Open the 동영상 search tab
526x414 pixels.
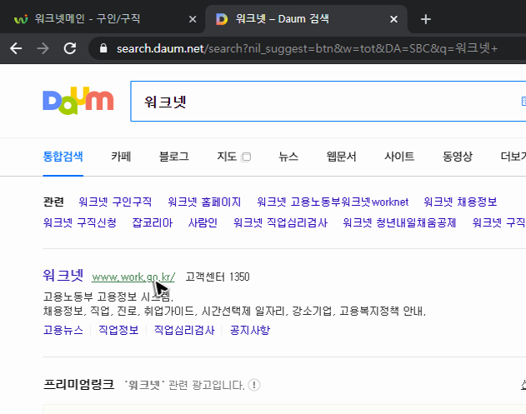pos(458,157)
